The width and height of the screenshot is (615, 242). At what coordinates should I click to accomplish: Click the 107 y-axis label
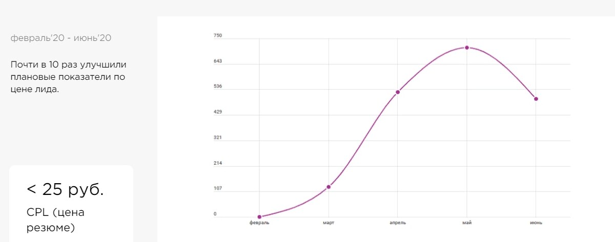click(x=218, y=188)
